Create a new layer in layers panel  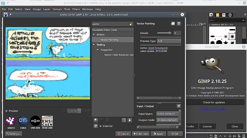tap(211, 136)
